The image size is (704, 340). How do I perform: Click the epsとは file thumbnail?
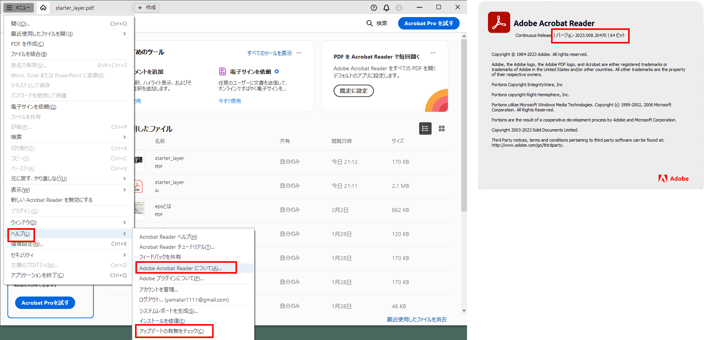pos(139,210)
